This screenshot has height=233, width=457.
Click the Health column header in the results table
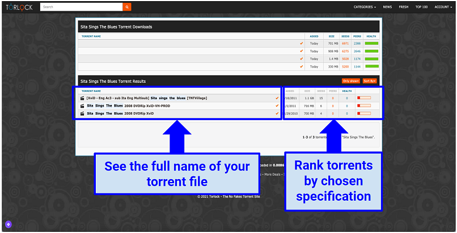click(347, 91)
